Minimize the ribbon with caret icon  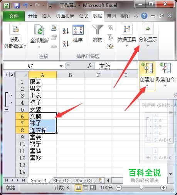click(136, 16)
